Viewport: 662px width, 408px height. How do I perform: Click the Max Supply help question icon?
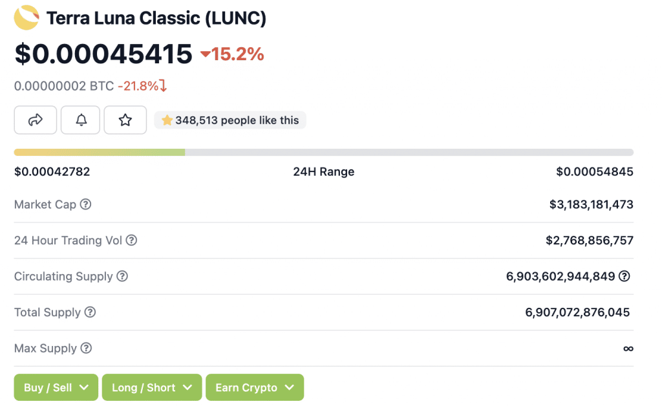(86, 348)
